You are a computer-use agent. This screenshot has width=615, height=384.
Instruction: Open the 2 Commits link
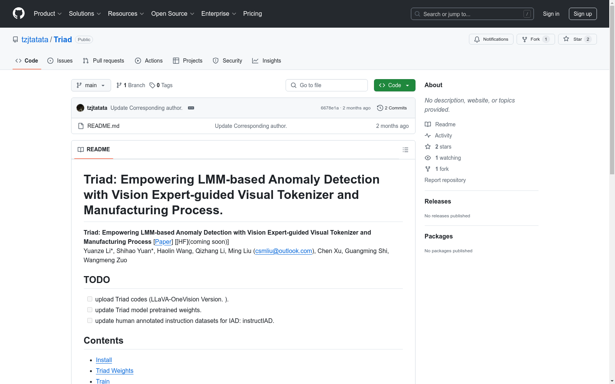[392, 108]
